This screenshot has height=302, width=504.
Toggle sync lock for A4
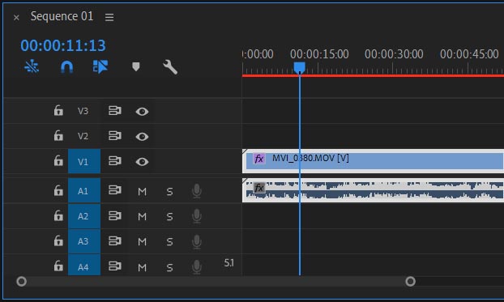(115, 266)
